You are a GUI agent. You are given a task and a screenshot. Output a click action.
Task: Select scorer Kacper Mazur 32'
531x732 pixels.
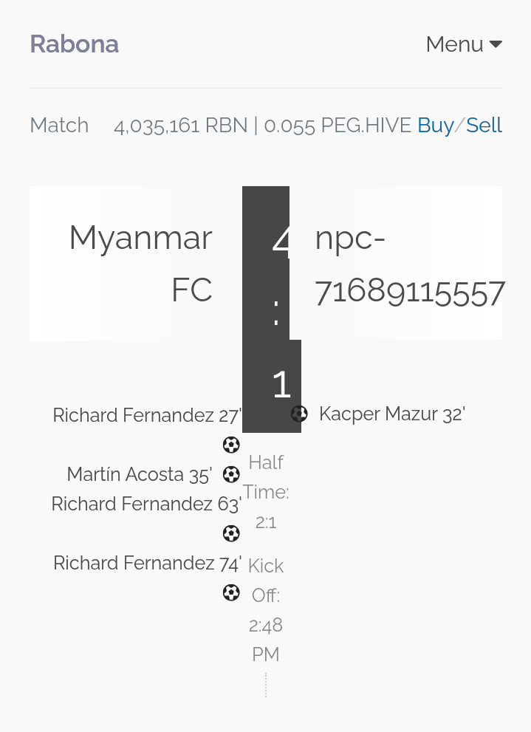click(x=392, y=414)
